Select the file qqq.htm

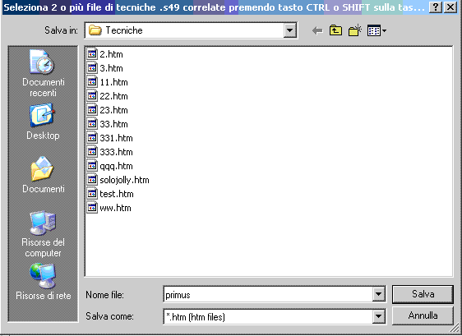[x=110, y=166]
